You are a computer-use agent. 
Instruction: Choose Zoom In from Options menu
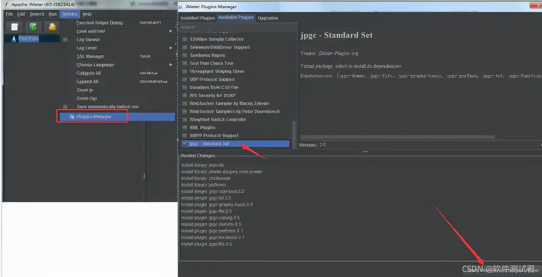85,90
